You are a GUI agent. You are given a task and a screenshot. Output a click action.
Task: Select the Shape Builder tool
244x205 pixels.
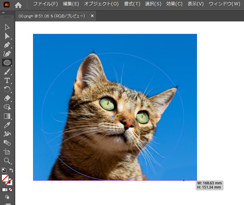tap(7, 107)
